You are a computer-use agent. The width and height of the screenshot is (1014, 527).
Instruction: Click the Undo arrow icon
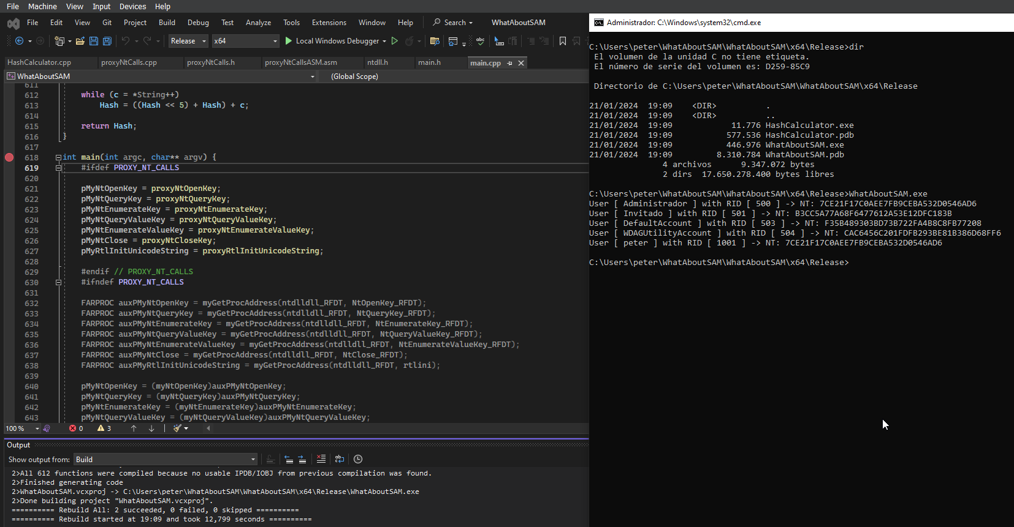125,41
